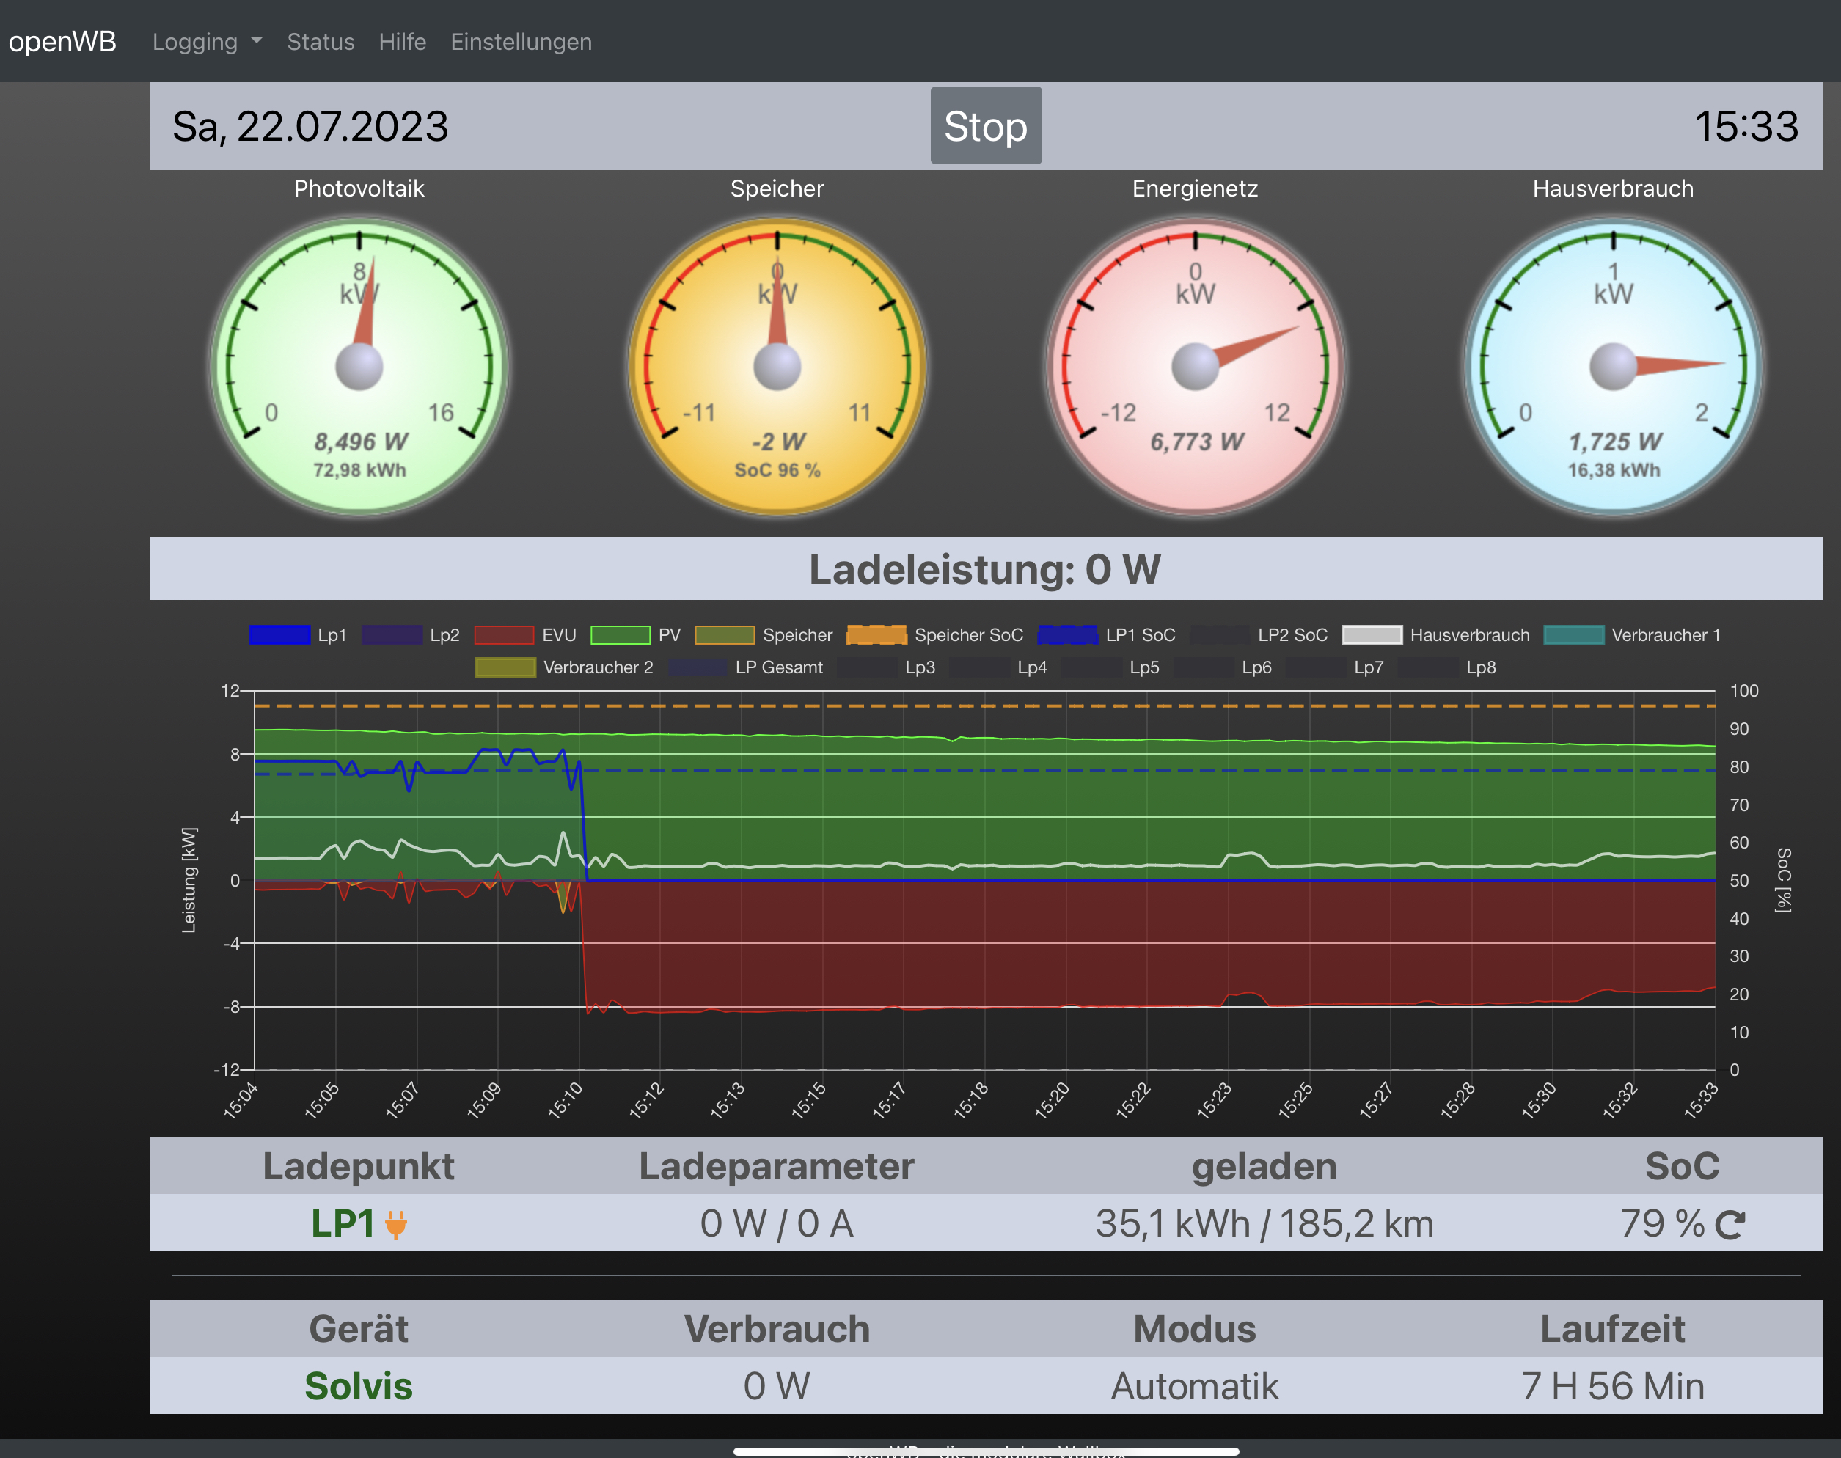Open the Status menu item

(320, 42)
